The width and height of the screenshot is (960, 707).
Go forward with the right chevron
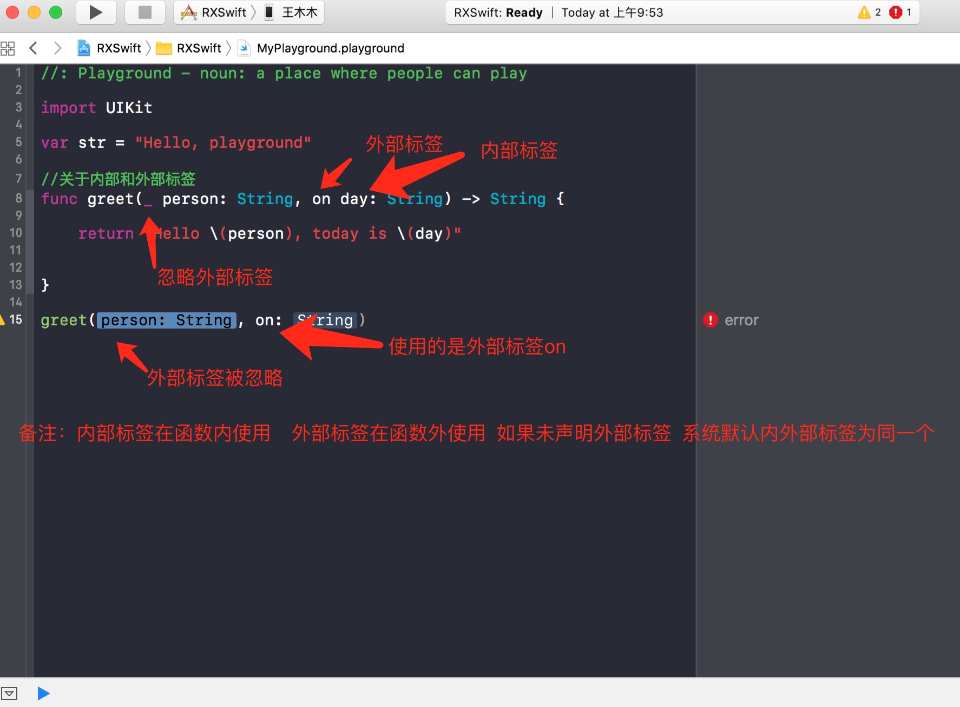[x=57, y=48]
